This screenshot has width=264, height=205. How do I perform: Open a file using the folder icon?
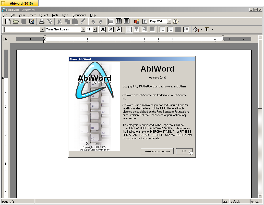pos(16,21)
